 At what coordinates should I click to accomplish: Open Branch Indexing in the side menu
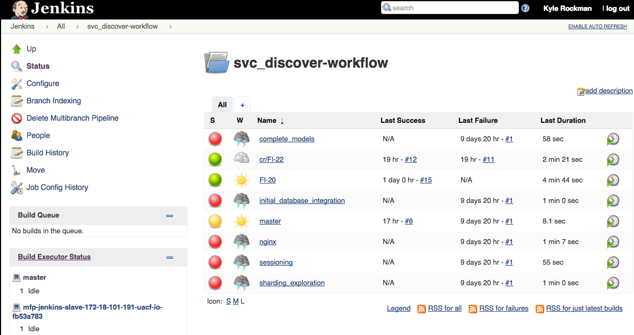(54, 101)
